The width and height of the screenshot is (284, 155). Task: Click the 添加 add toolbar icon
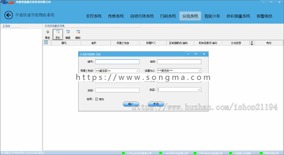point(58,34)
